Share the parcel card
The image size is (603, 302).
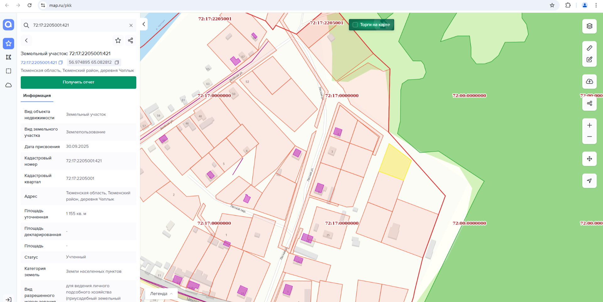pyautogui.click(x=131, y=40)
